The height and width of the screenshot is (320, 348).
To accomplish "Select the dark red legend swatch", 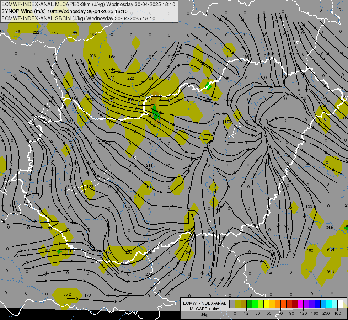I will 295,304.
